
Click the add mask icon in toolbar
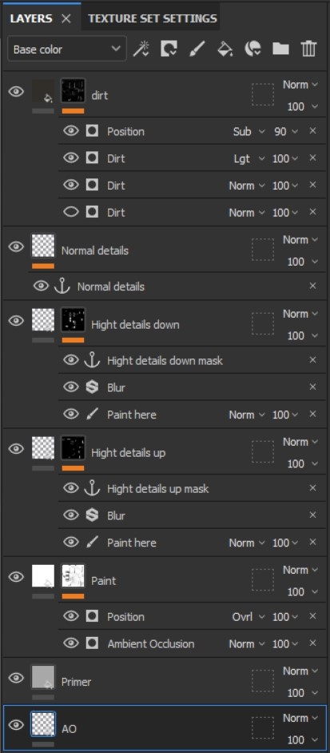pos(169,49)
